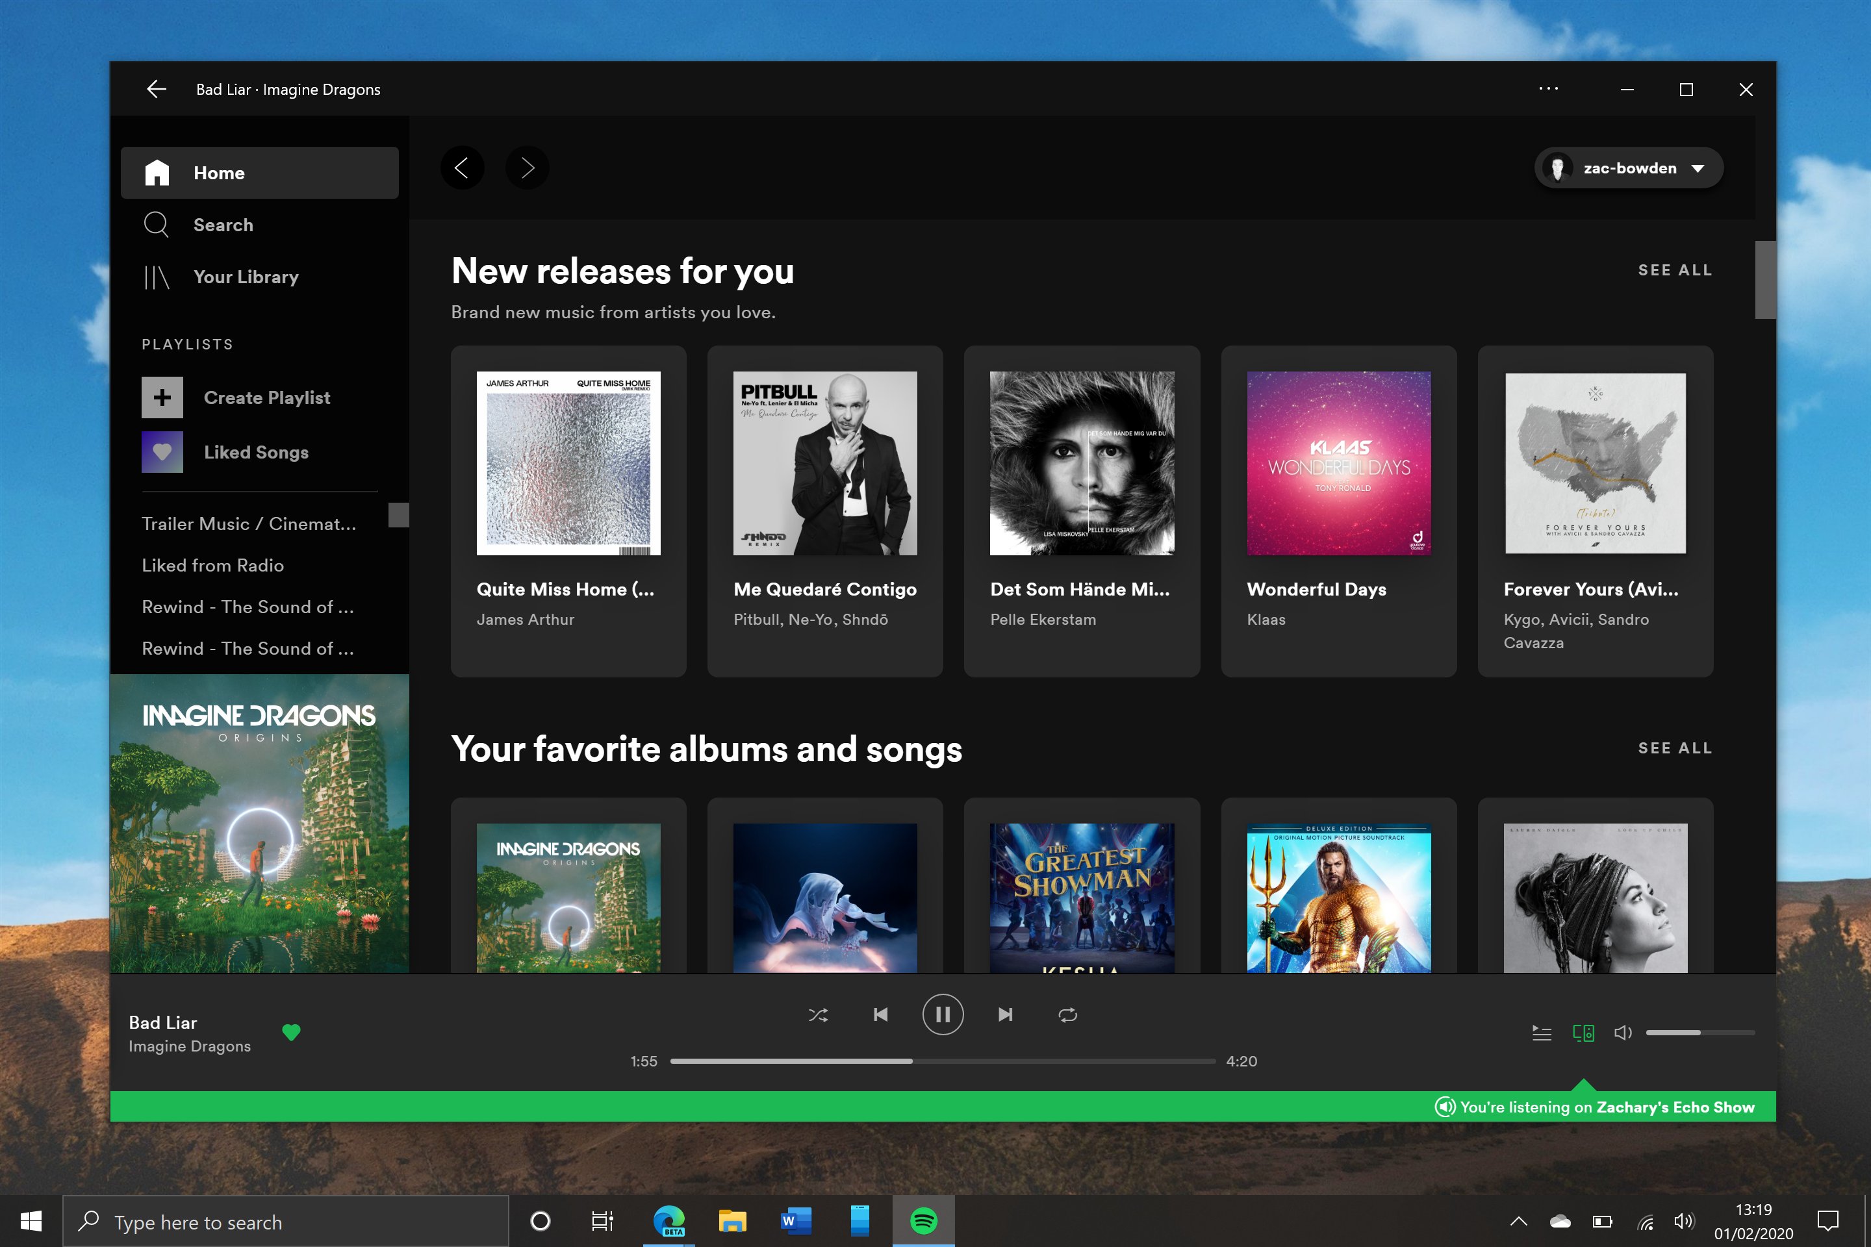
Task: Pause the currently playing song
Action: tap(943, 1014)
